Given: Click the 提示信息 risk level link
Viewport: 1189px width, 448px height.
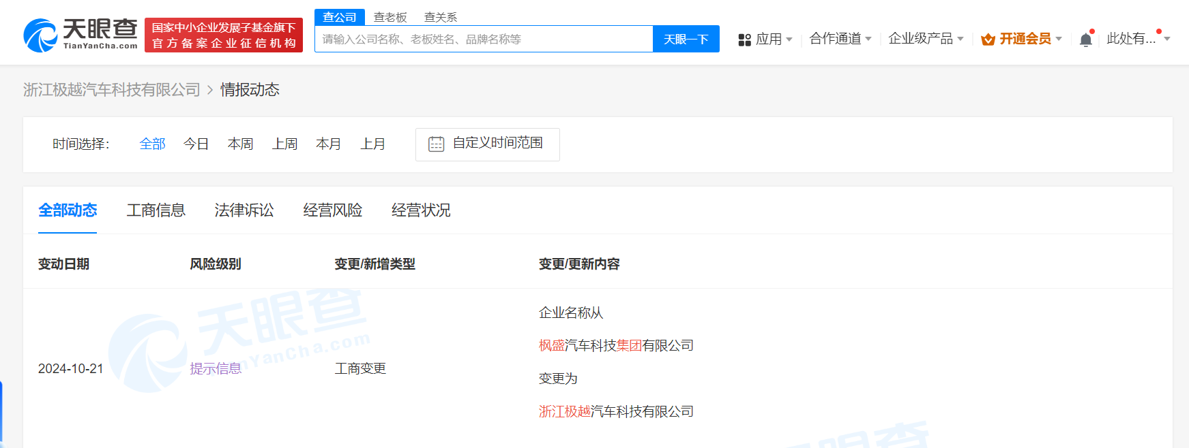Looking at the screenshot, I should click(216, 368).
